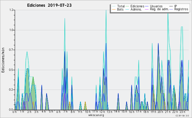Click the '0 h' x-axis label
This screenshot has height=118, width=192.
coord(14,112)
